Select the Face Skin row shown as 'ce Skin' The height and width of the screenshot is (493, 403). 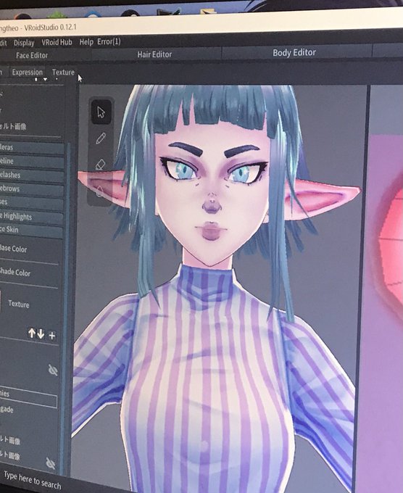pos(31,230)
